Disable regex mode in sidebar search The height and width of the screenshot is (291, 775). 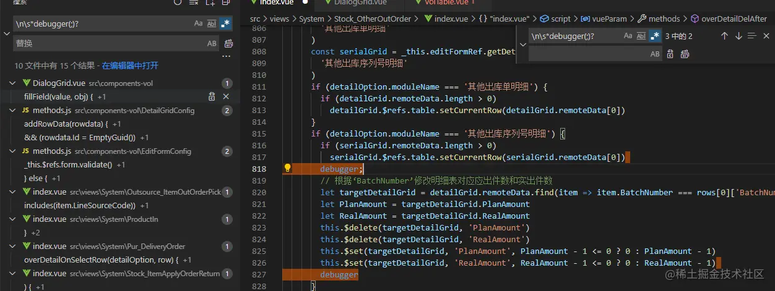click(x=225, y=23)
